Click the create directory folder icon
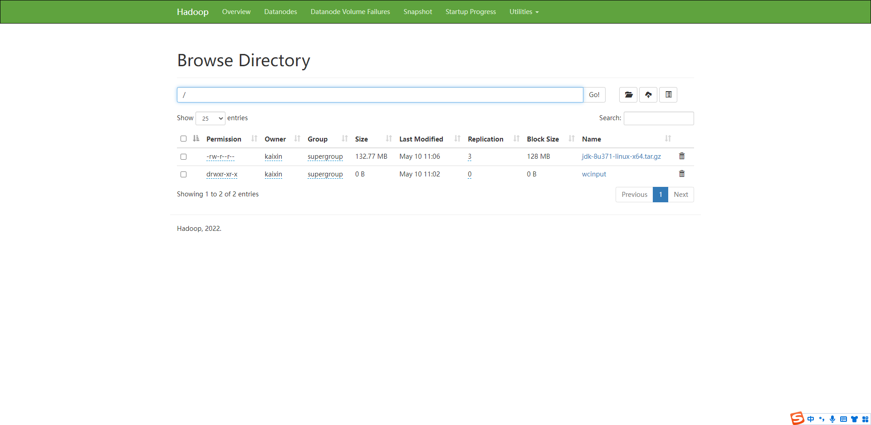The width and height of the screenshot is (871, 425). coord(628,95)
